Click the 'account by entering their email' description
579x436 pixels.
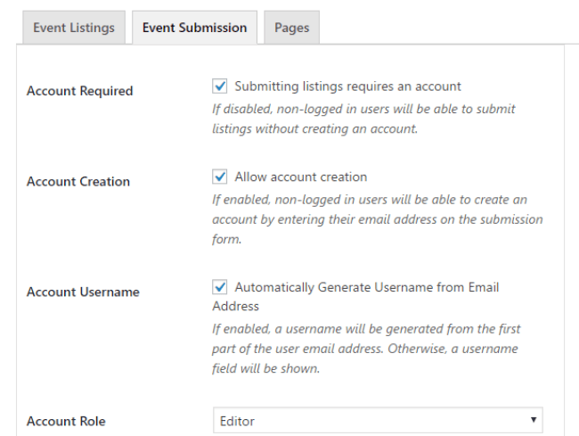tap(378, 219)
